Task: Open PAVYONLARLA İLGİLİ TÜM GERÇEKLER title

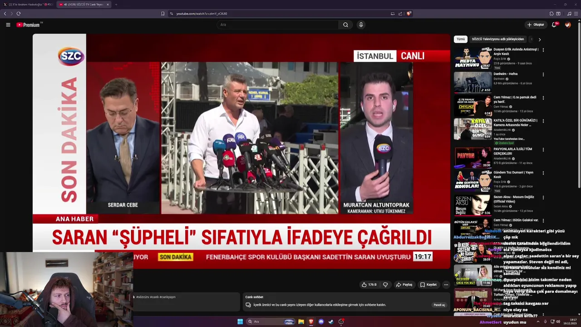Action: [x=513, y=151]
